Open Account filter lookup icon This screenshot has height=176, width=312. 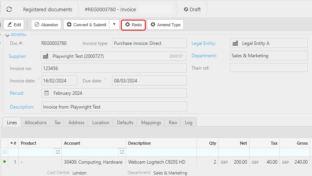[x=122, y=152]
